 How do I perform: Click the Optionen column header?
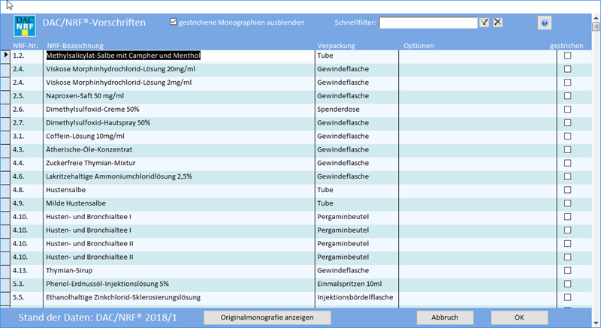pyautogui.click(x=418, y=46)
